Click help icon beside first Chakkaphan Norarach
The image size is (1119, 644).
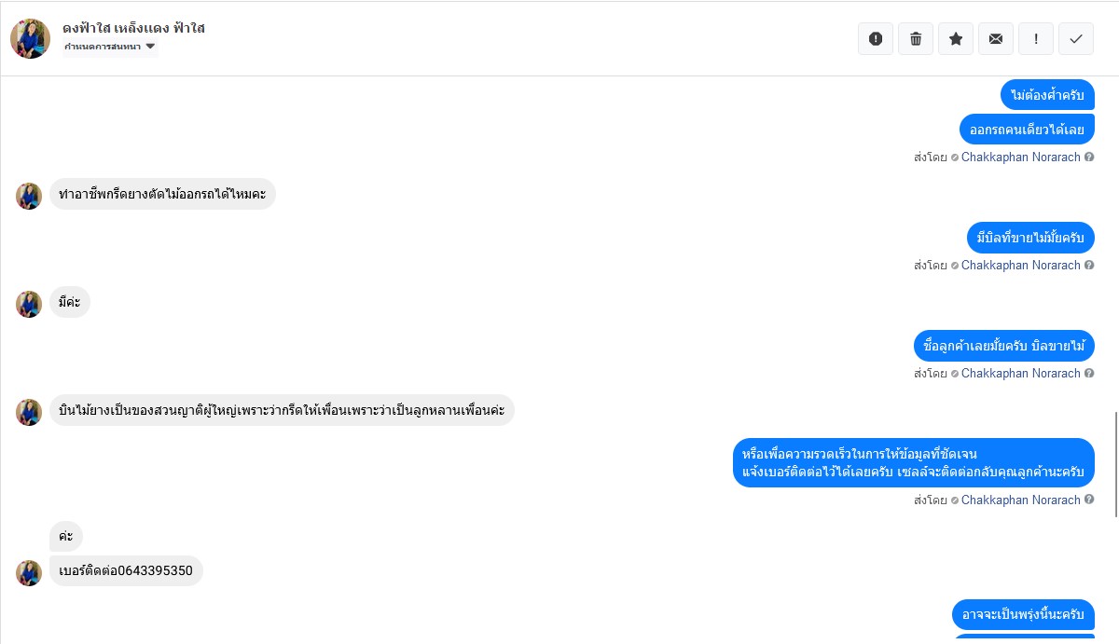point(1089,158)
